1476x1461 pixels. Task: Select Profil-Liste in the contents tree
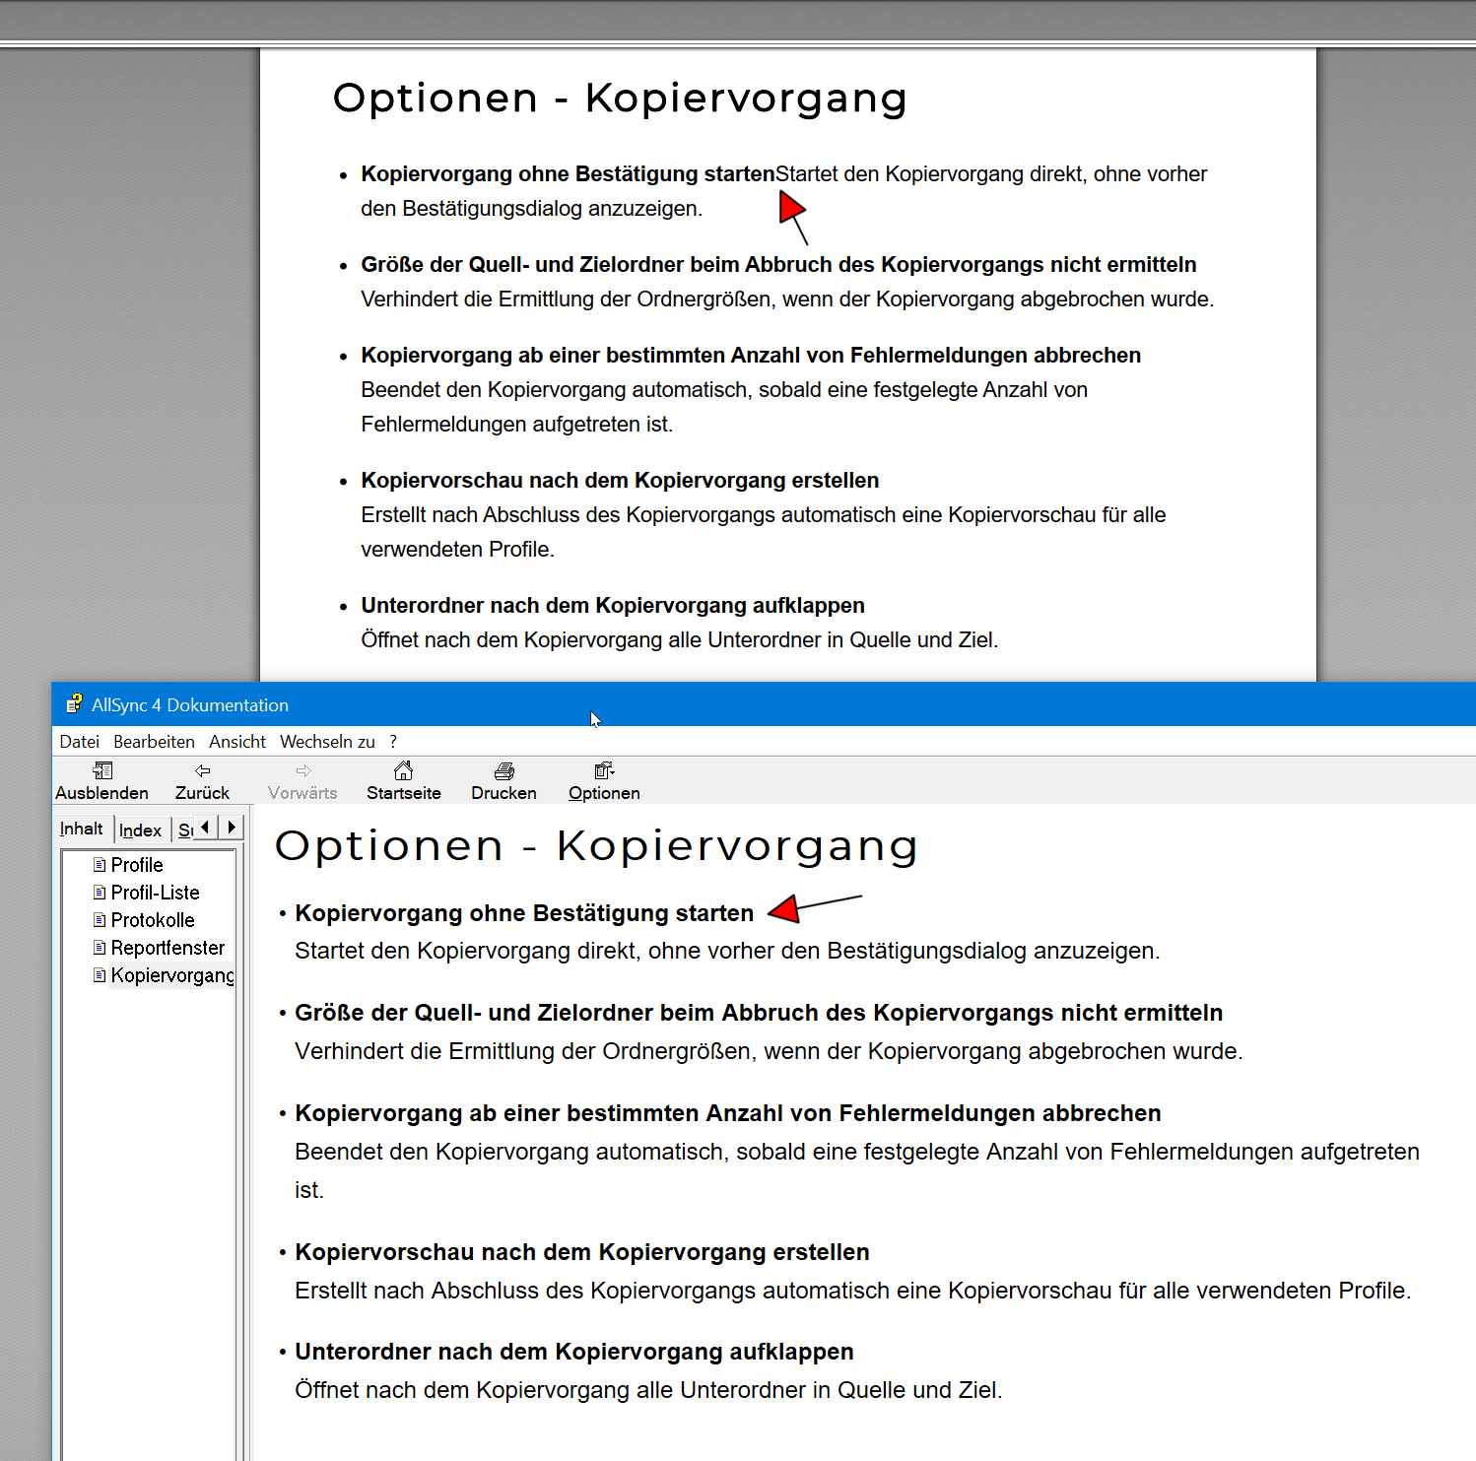click(x=156, y=892)
